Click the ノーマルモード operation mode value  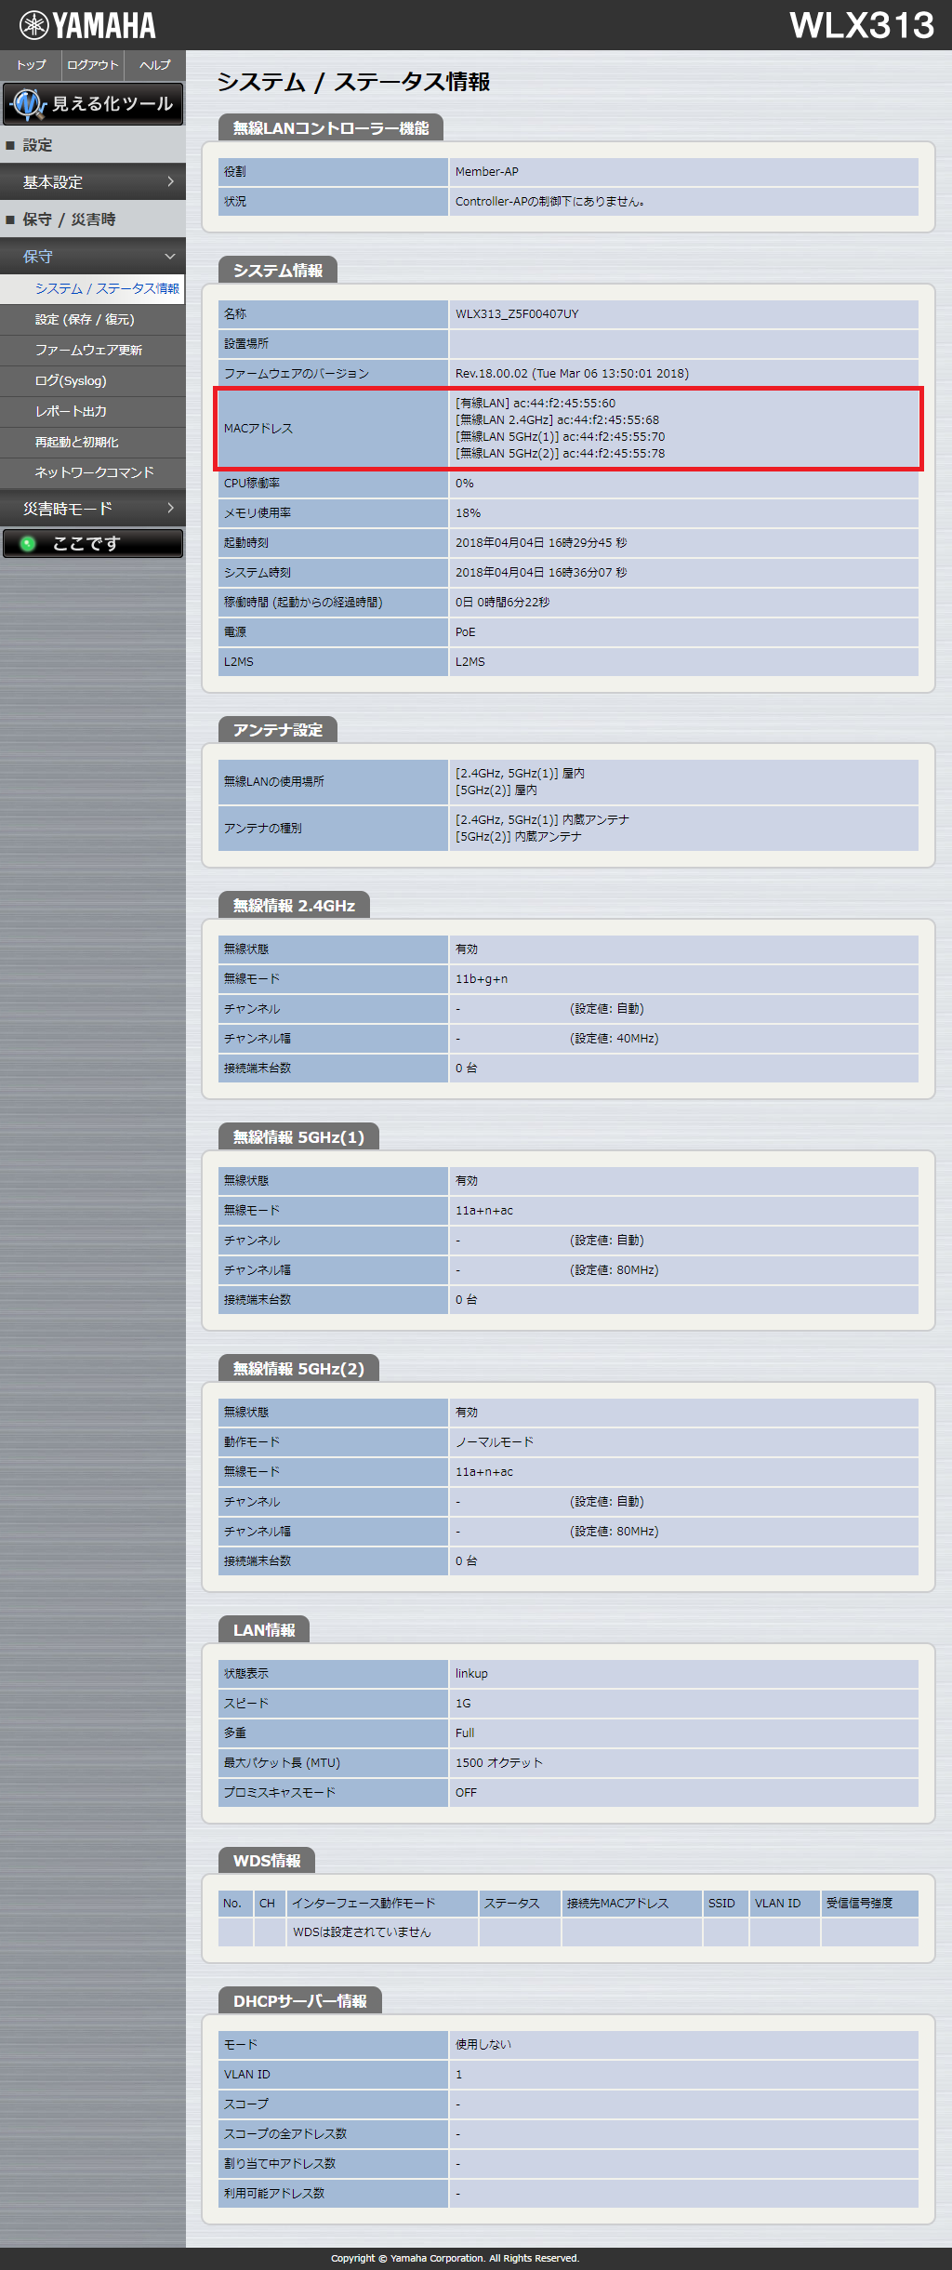coord(495,1442)
